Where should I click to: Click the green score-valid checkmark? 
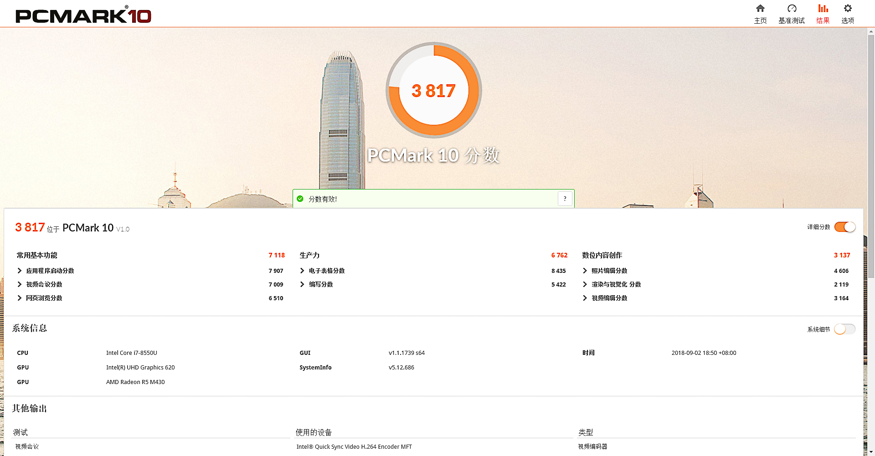(x=300, y=199)
